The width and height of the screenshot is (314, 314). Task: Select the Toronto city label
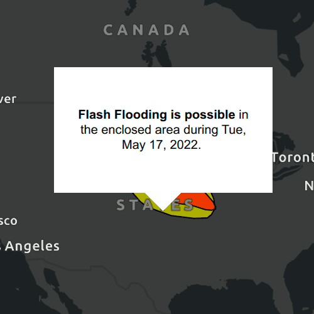click(293, 158)
